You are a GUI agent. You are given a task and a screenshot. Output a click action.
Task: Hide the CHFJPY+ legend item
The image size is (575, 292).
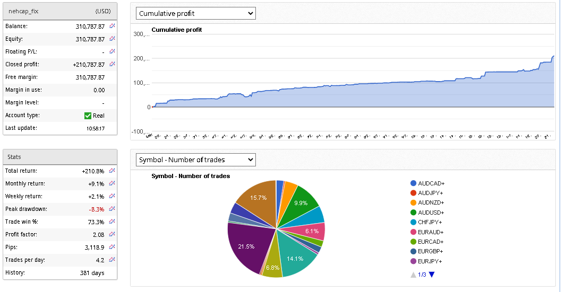coord(430,223)
